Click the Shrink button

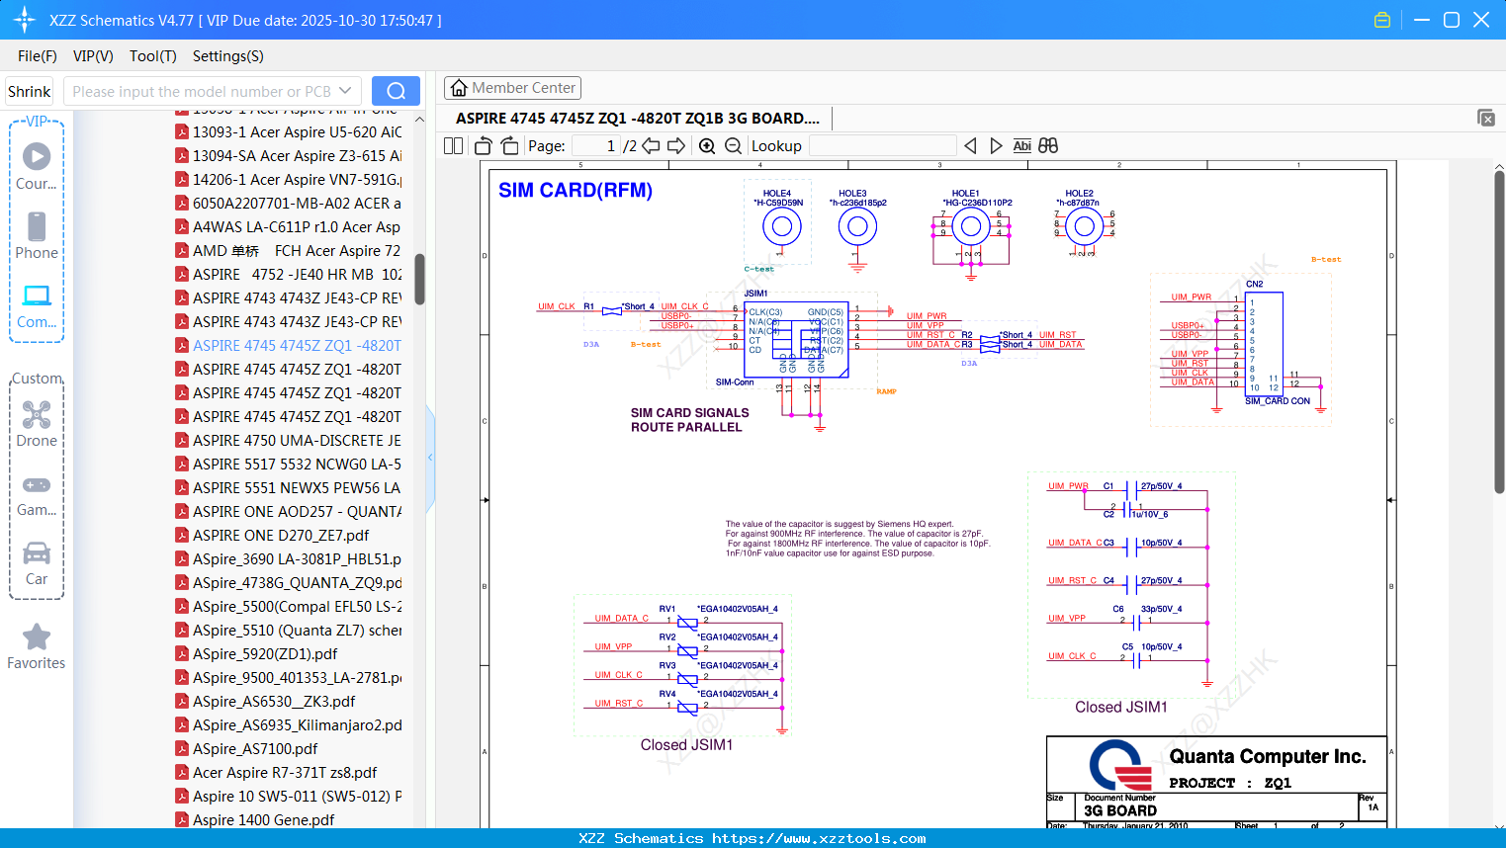pyautogui.click(x=30, y=91)
